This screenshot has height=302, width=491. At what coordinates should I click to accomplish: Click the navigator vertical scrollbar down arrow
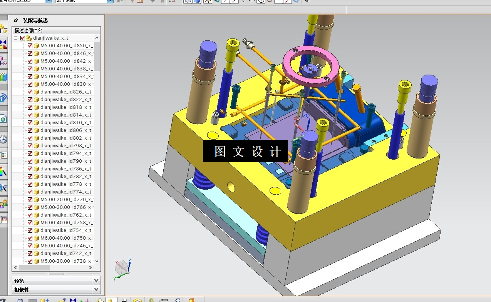click(x=97, y=261)
